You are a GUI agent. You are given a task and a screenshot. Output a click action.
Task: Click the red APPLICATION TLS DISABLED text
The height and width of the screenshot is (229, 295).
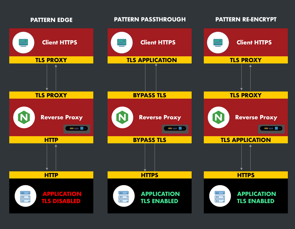[x=62, y=198]
